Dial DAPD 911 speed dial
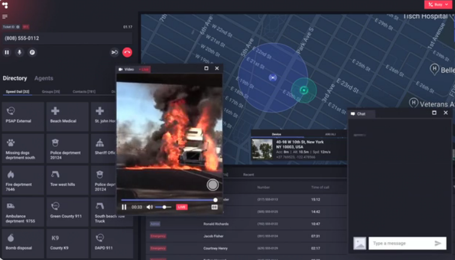This screenshot has height=260, width=455. point(112,243)
